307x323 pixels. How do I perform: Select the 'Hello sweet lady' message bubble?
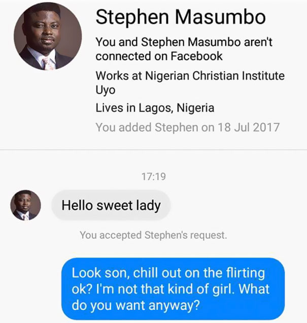click(111, 205)
